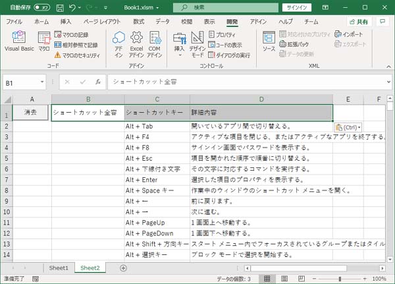Switch to the Formulas (数式) tab
Image resolution: width=395 pixels, height=284 pixels.
coord(138,22)
